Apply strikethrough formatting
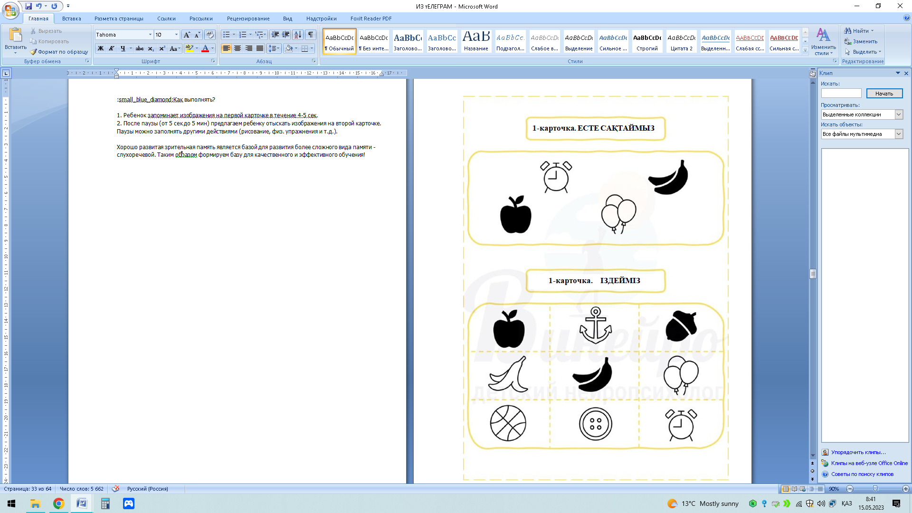 [139, 48]
